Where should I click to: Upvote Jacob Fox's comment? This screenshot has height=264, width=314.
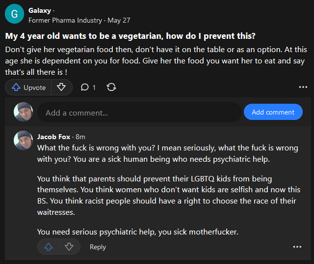tap(49, 247)
